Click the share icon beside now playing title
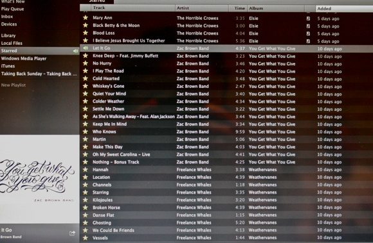Viewport: 373px width, 243px height. tap(72, 233)
